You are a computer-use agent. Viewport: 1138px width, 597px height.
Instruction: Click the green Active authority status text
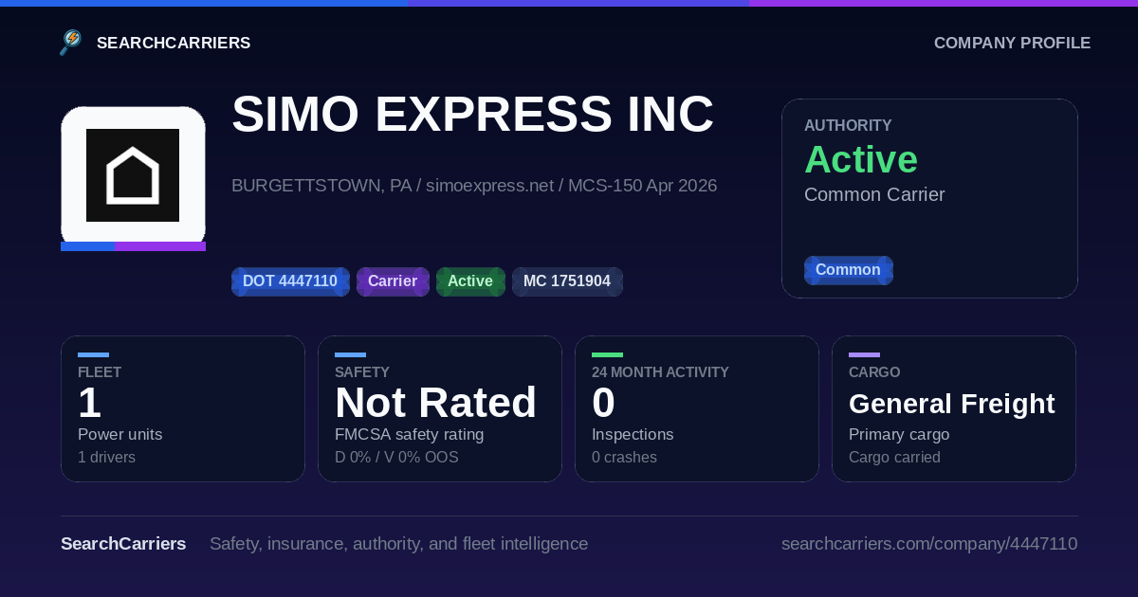coord(861,159)
